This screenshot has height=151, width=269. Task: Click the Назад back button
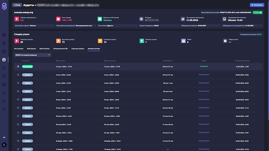[17, 5]
